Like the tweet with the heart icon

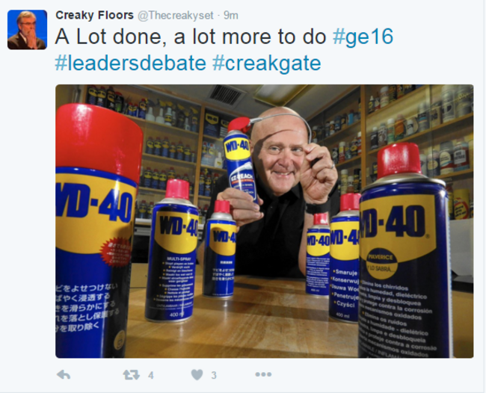click(197, 375)
